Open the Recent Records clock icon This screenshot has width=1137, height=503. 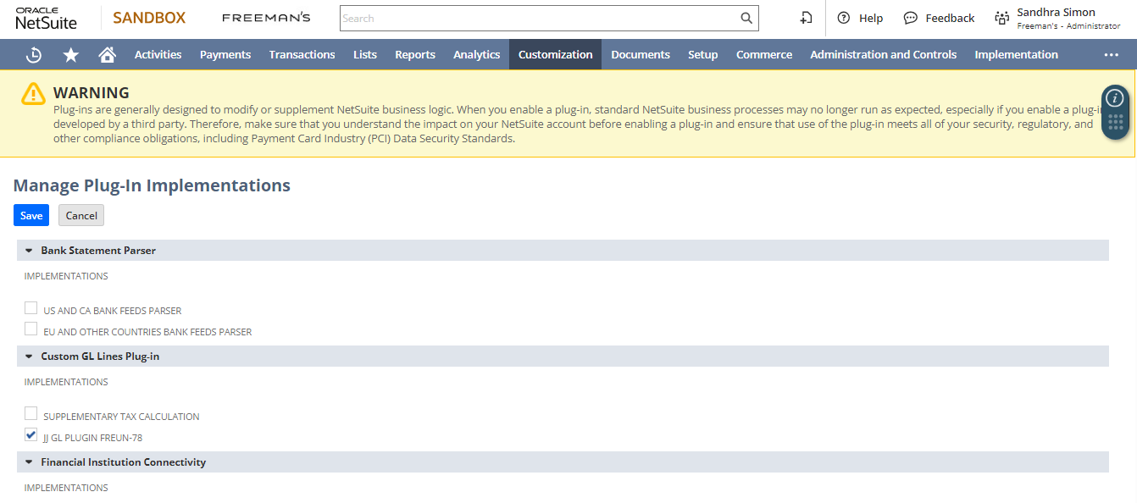tap(34, 55)
